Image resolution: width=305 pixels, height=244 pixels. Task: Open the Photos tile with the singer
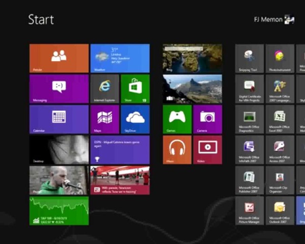pyautogui.click(x=59, y=180)
